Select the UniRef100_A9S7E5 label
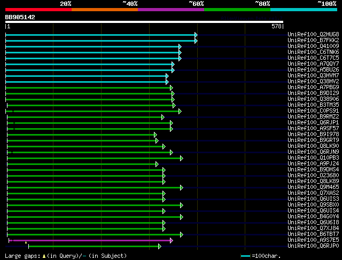The image size is (342, 260). pos(313,240)
